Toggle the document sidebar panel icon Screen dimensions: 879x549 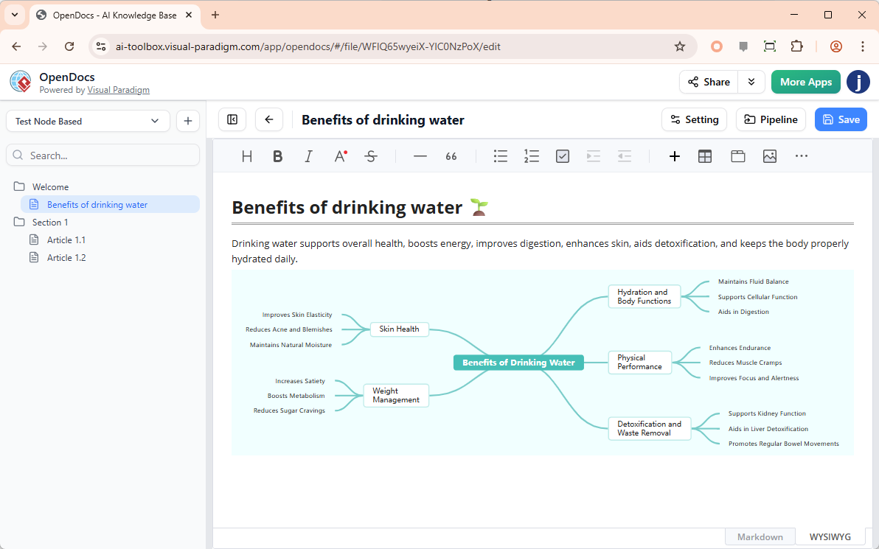point(232,119)
